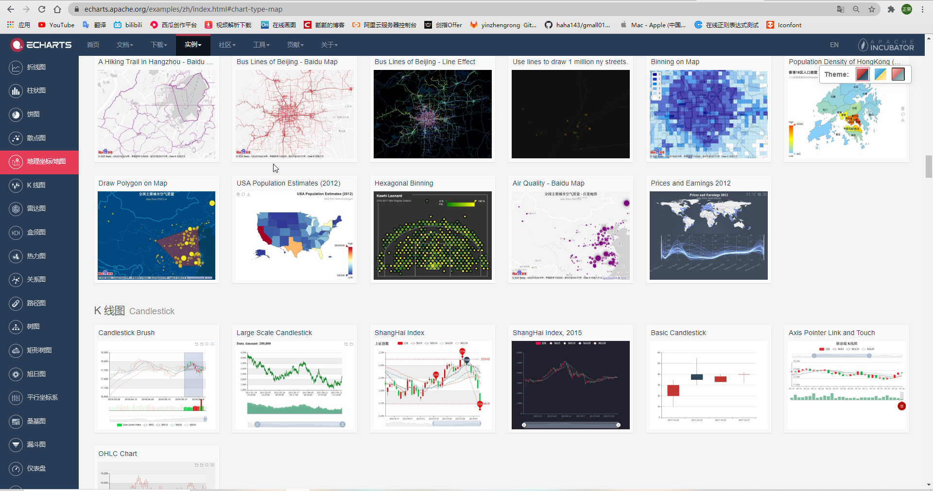Click the 盒须图 boxplot icon
The image size is (933, 491).
[x=16, y=233]
